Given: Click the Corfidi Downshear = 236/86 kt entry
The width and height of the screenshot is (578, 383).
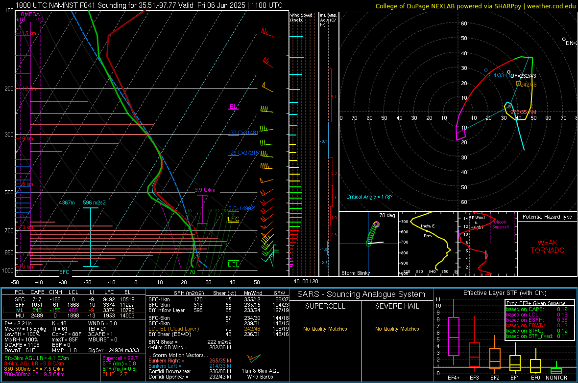Looking at the screenshot, I should pyautogui.click(x=190, y=371).
